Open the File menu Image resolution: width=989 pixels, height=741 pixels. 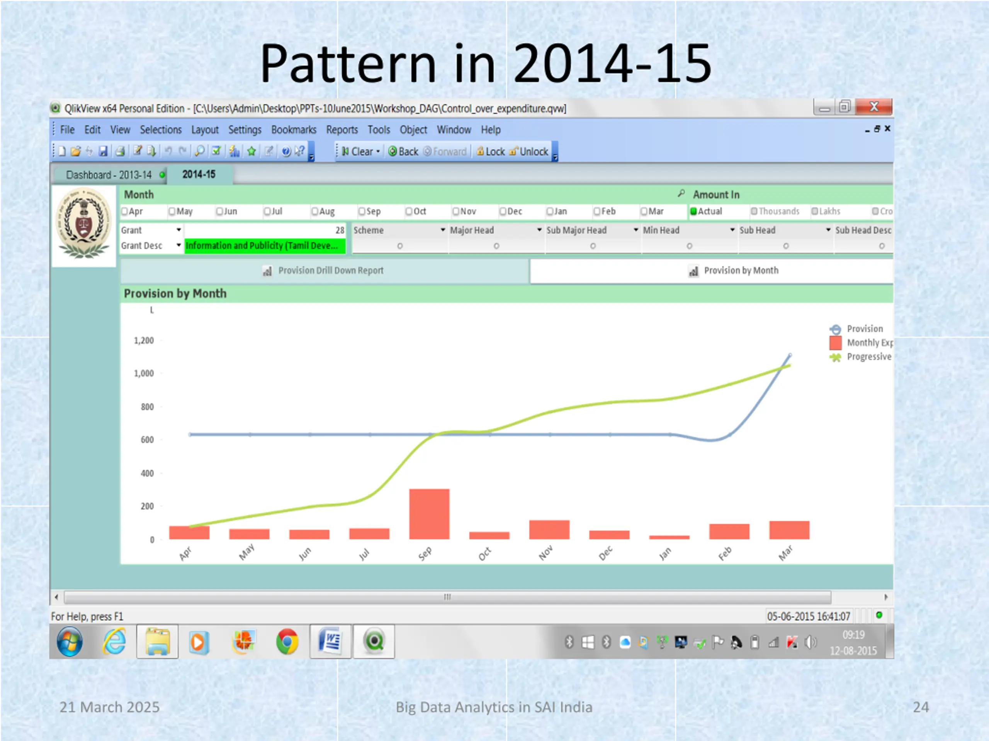[x=68, y=130]
